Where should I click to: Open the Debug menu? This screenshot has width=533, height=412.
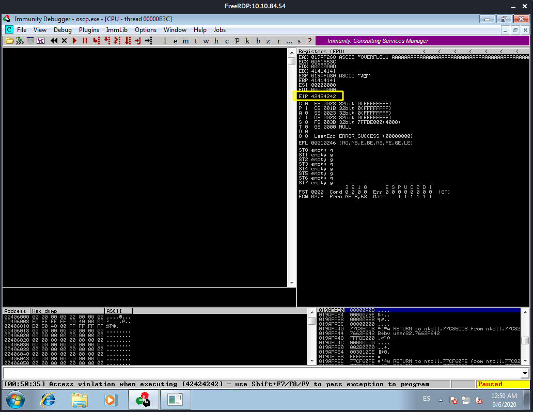[62, 30]
